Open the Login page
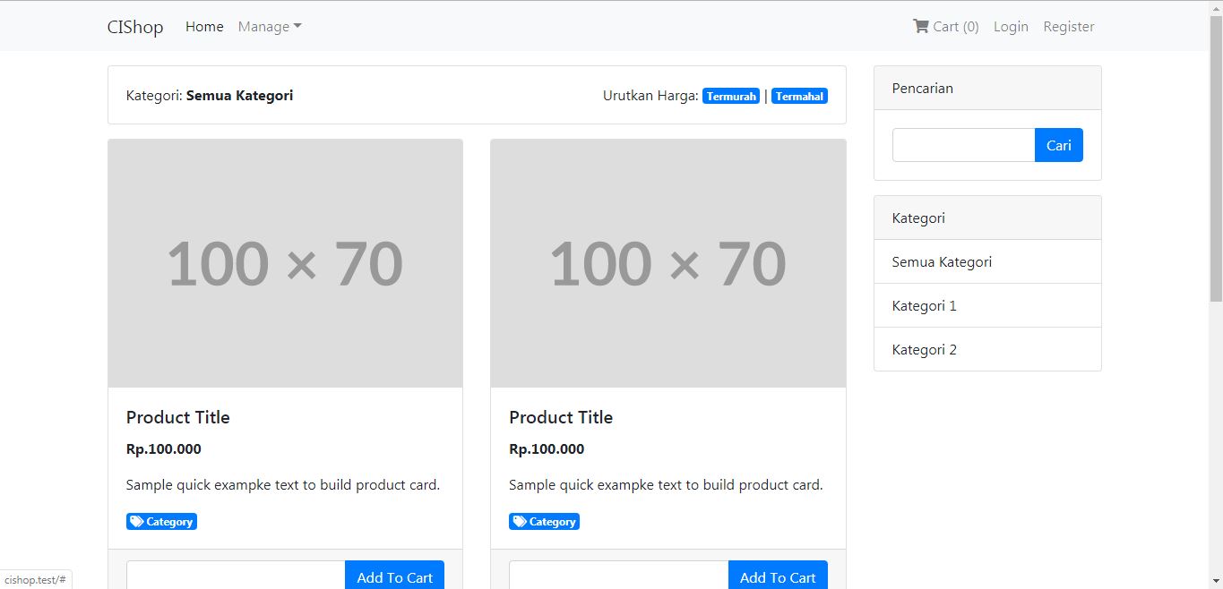 pos(1011,27)
